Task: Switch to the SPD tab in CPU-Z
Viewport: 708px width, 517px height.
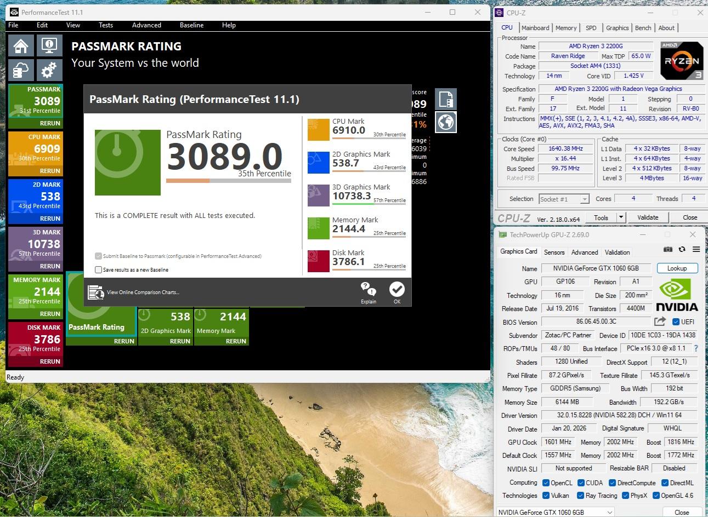Action: [x=591, y=28]
